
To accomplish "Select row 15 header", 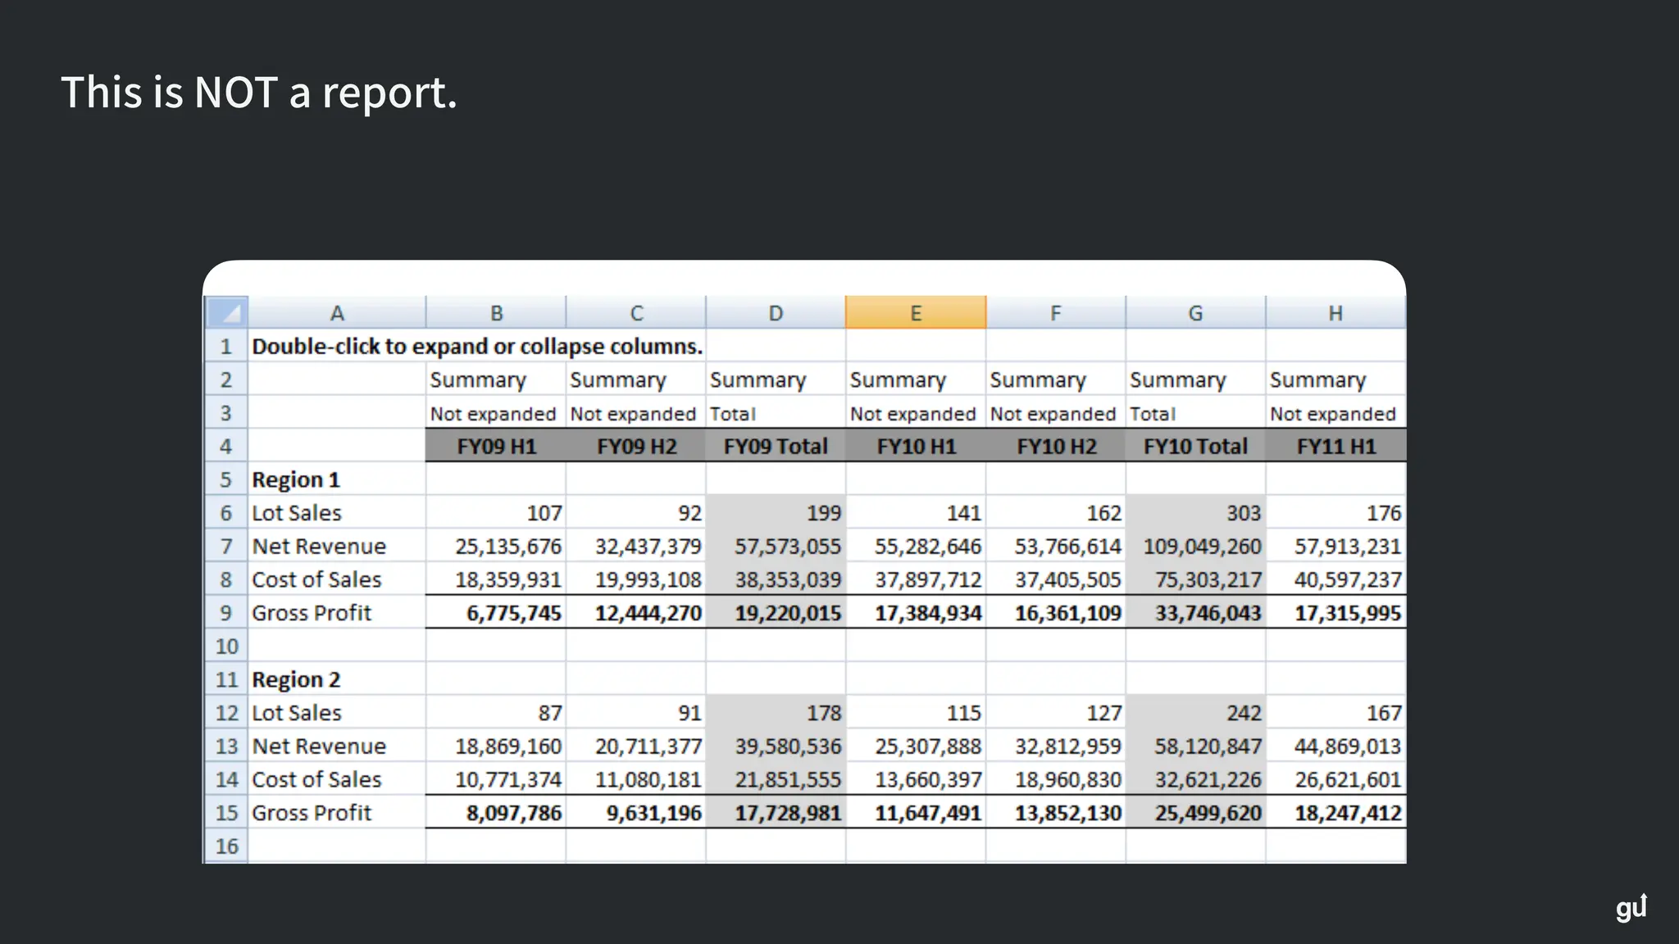I will [x=226, y=812].
